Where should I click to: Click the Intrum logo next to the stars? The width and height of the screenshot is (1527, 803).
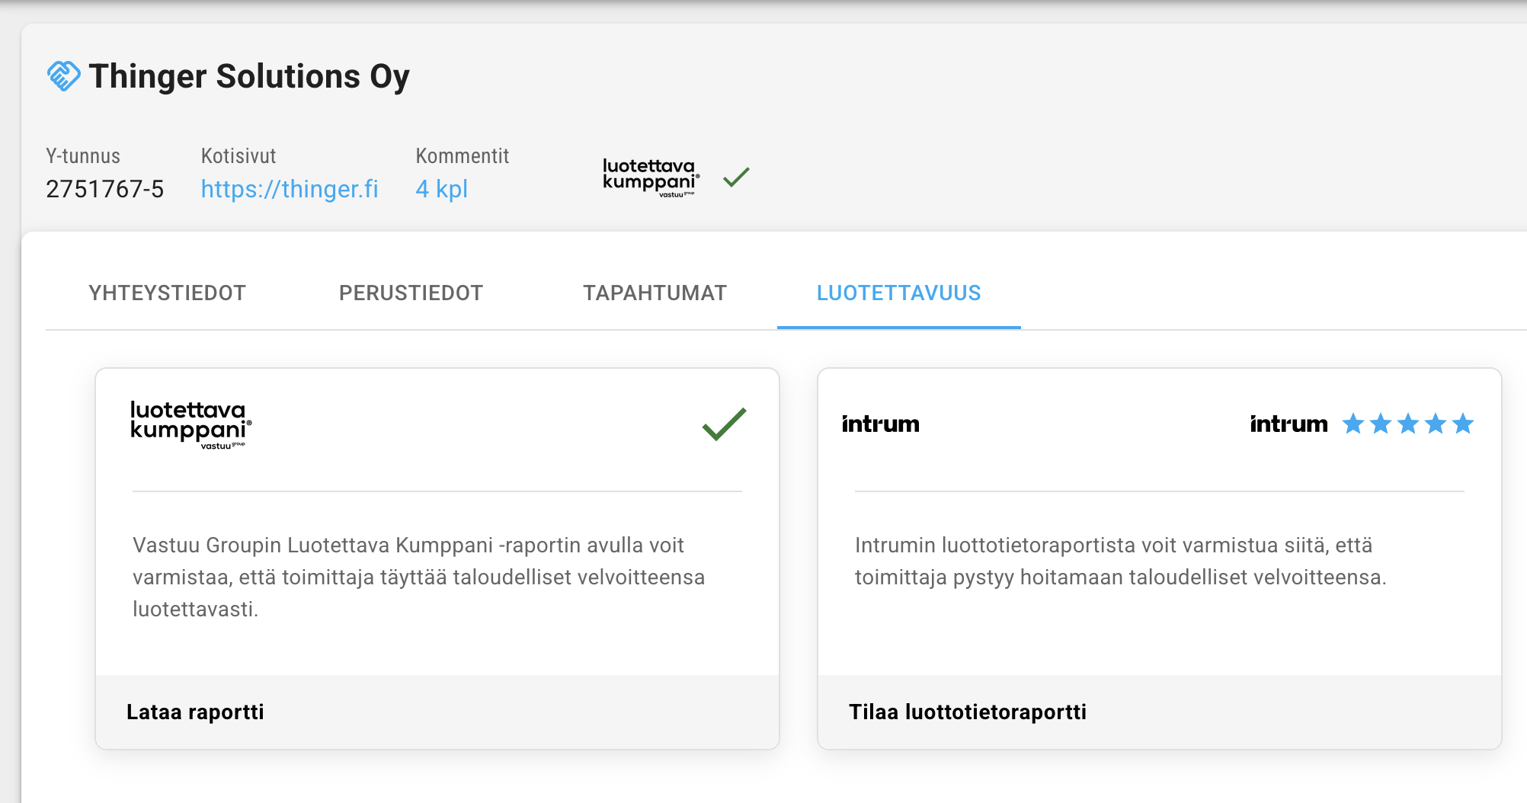pyautogui.click(x=1289, y=424)
